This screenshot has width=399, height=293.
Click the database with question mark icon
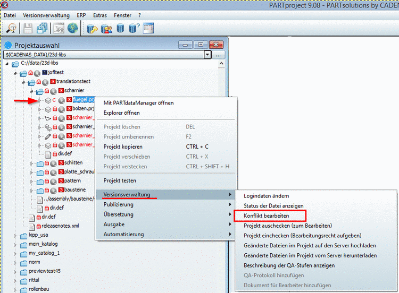click(134, 28)
